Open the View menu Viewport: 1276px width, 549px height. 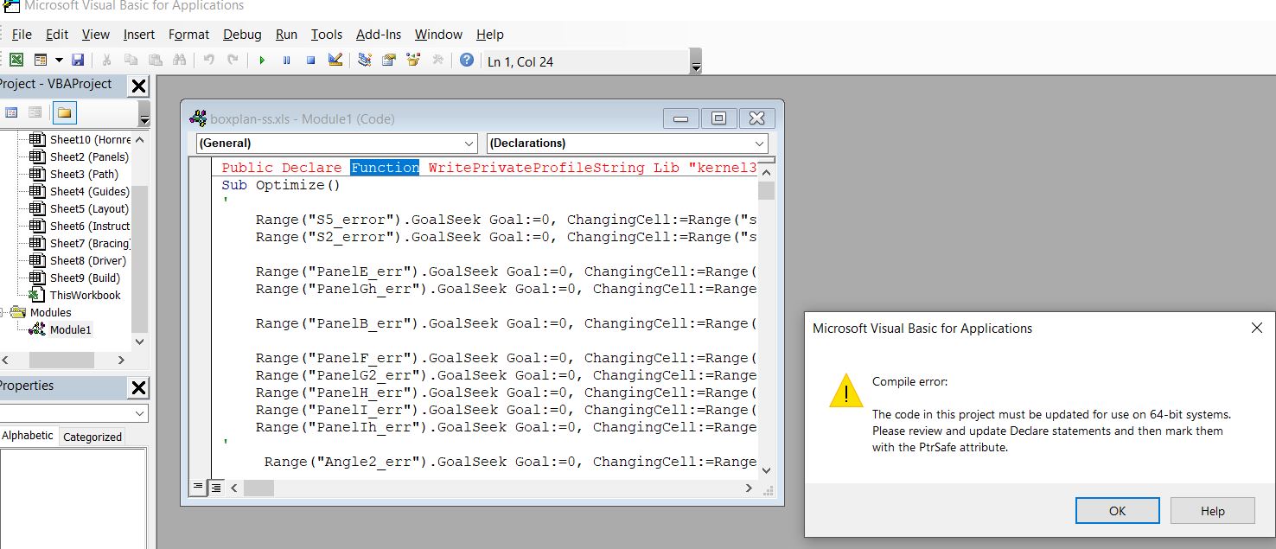(96, 35)
